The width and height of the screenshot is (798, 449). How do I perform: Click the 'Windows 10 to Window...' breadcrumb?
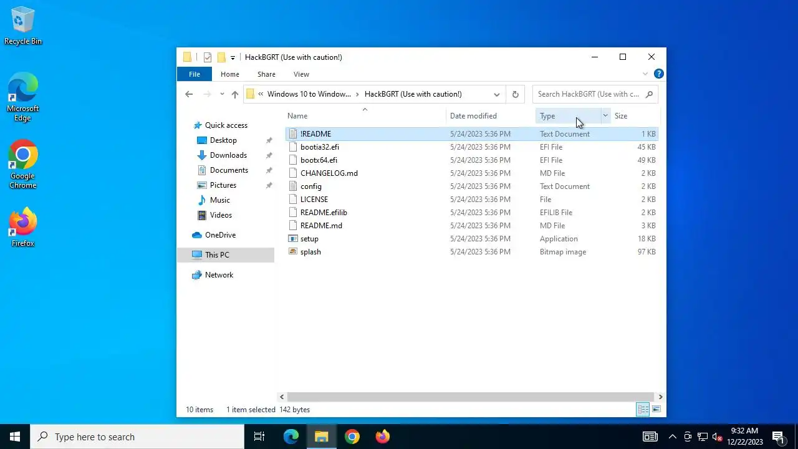coord(309,94)
